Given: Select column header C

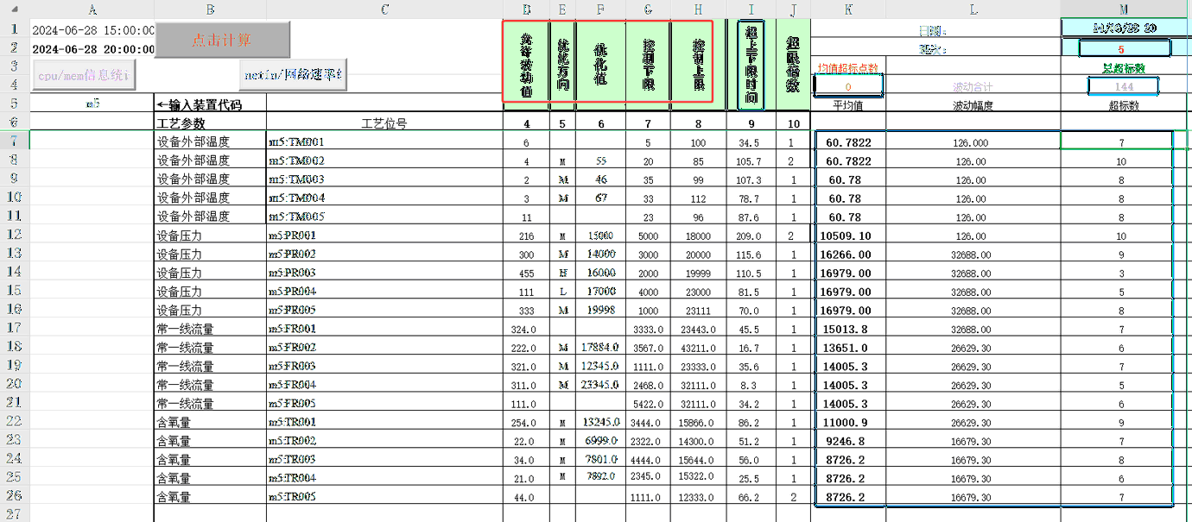Looking at the screenshot, I should coord(384,9).
